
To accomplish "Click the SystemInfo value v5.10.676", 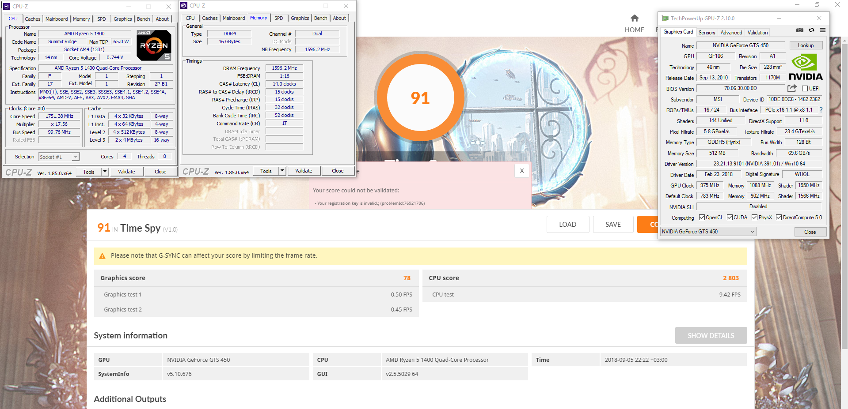I will pyautogui.click(x=179, y=374).
